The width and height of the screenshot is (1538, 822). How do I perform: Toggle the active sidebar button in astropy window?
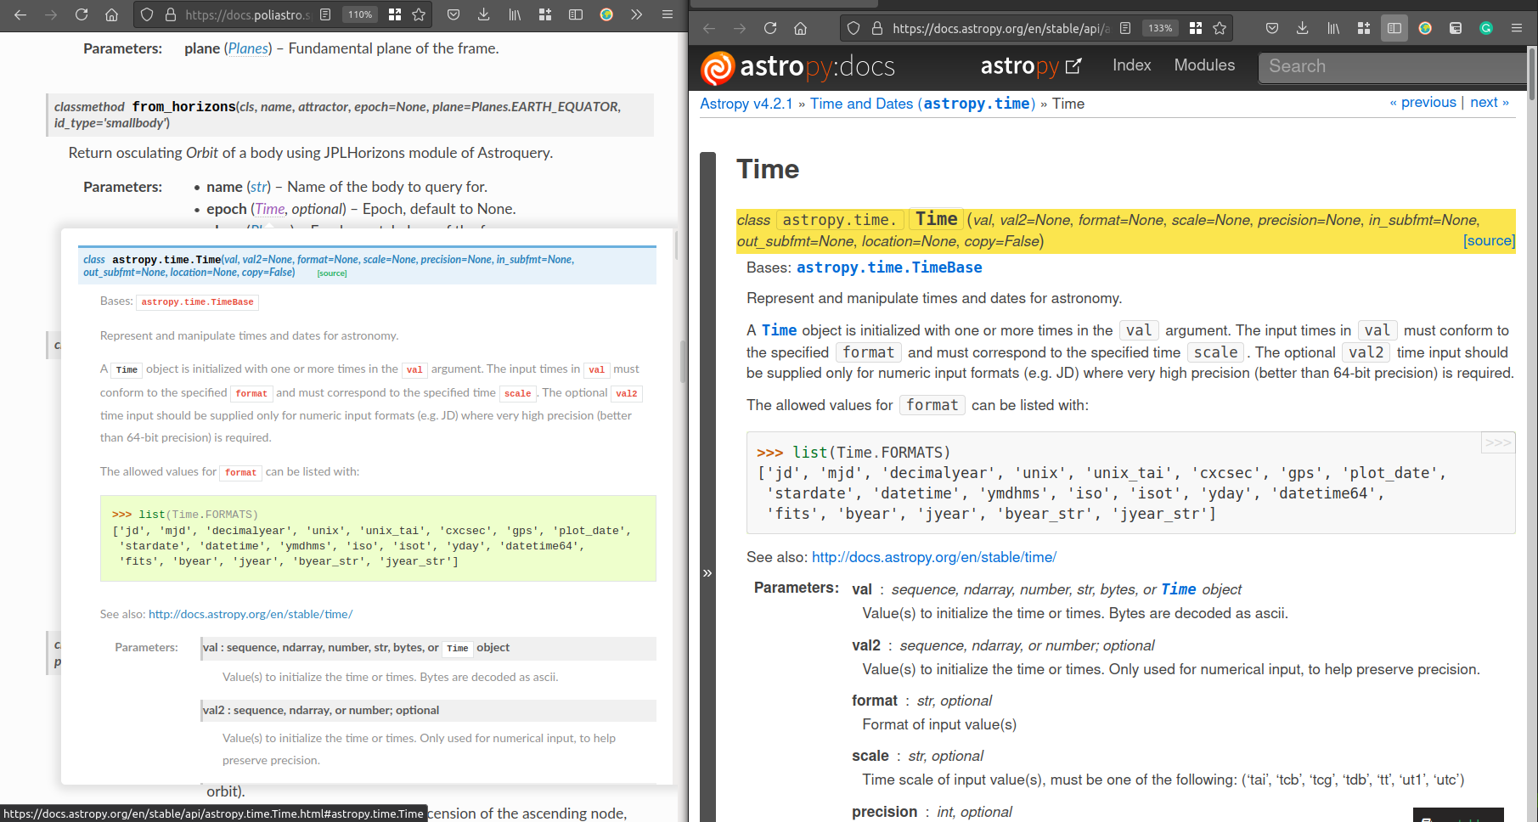pos(1394,28)
